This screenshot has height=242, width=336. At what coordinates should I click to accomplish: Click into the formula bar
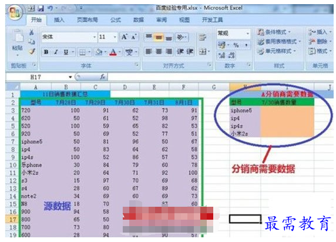(x=220, y=77)
